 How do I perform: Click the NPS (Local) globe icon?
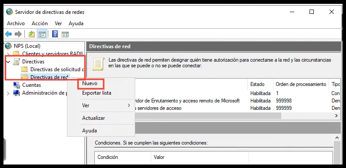8,46
